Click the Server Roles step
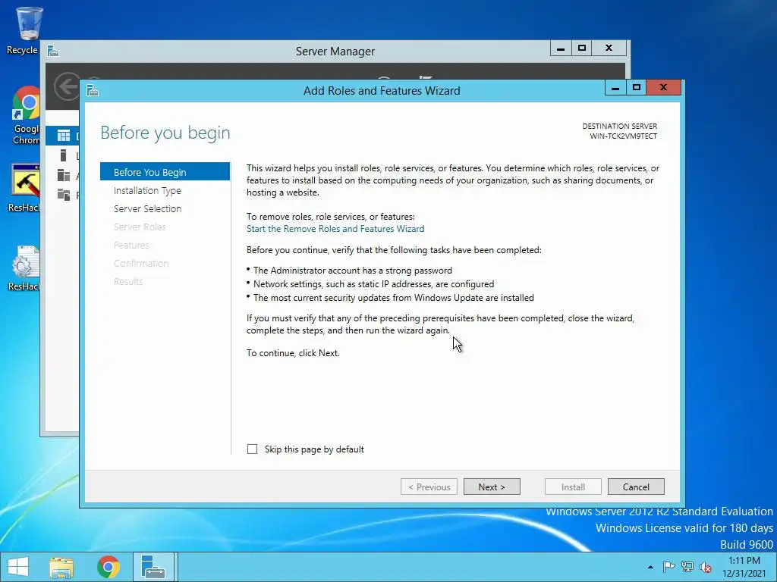The width and height of the screenshot is (777, 582). click(140, 227)
